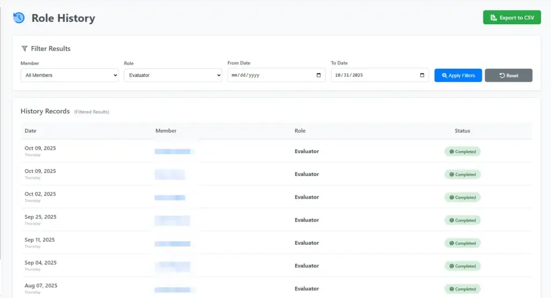This screenshot has height=298, width=551.
Task: Click the magnifier icon in Apply Filters
Action: (x=444, y=76)
